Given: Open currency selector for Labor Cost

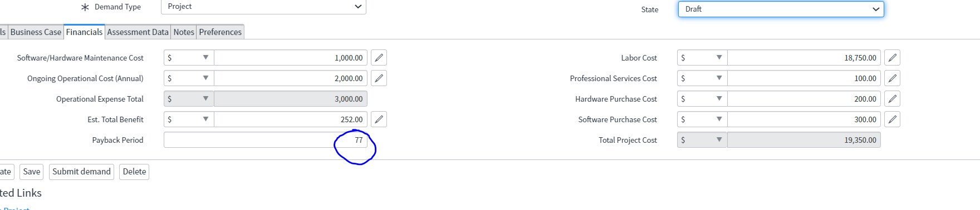Looking at the screenshot, I should pyautogui.click(x=702, y=58).
